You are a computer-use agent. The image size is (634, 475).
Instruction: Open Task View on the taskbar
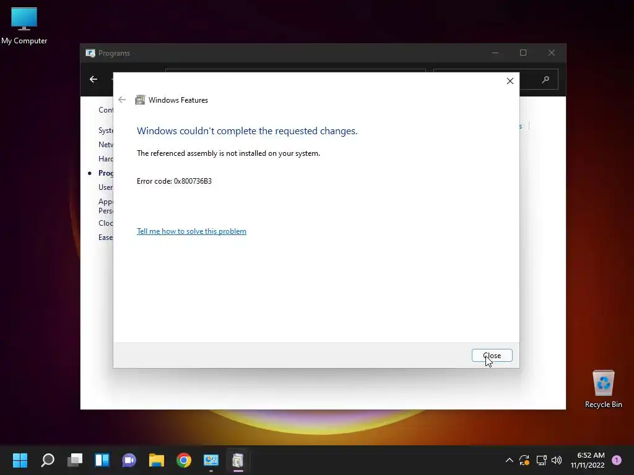coord(75,460)
